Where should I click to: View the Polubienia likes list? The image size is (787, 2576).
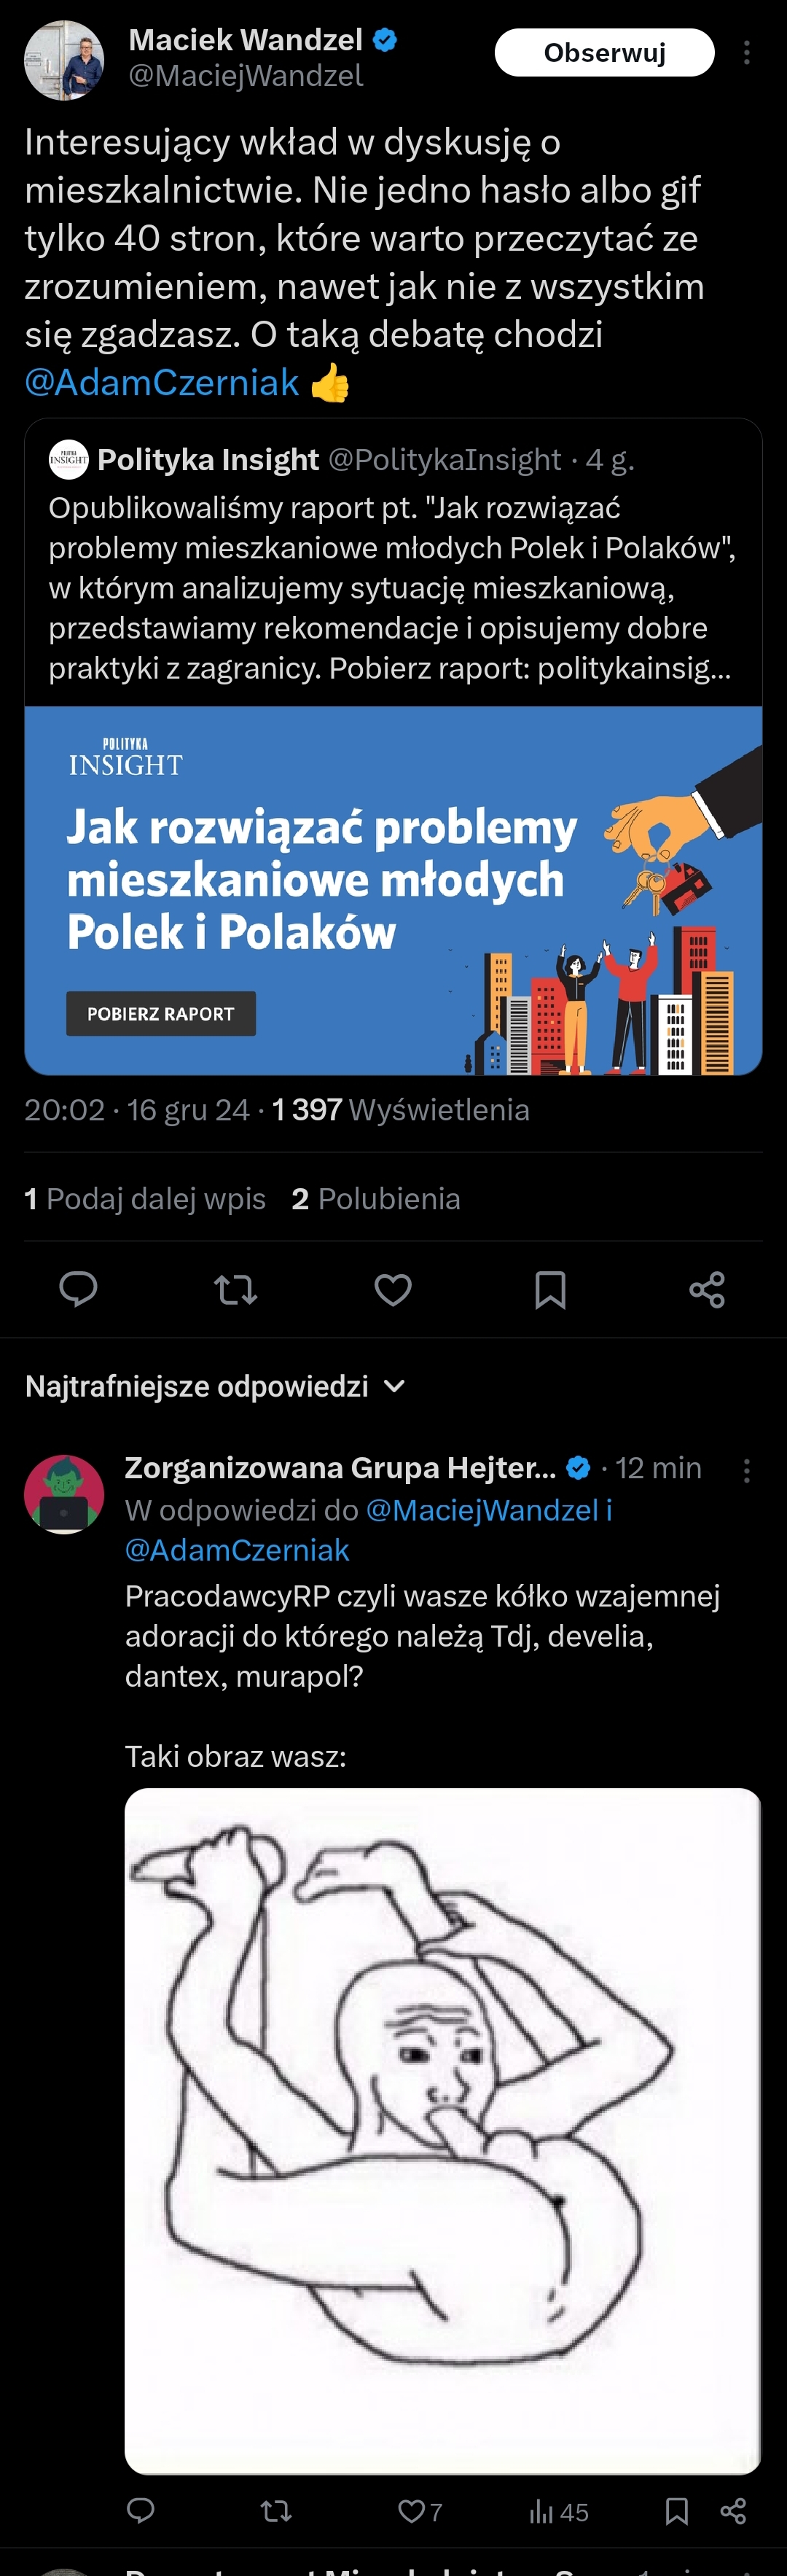(376, 1198)
